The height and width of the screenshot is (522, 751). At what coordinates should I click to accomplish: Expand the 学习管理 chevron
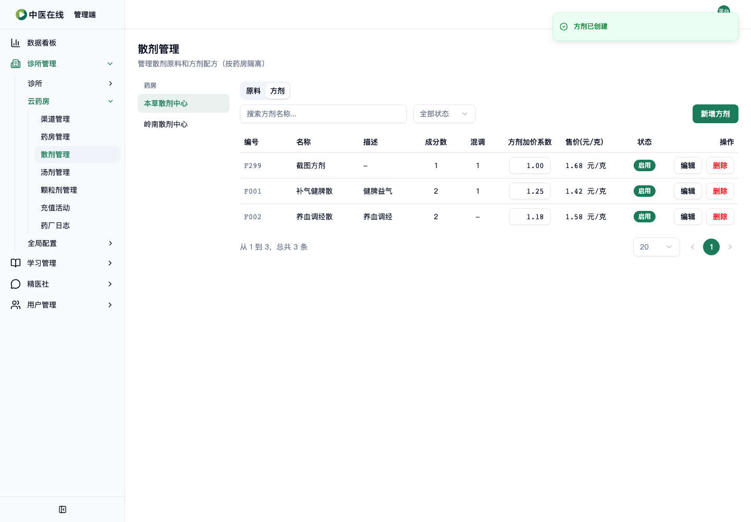tap(110, 263)
